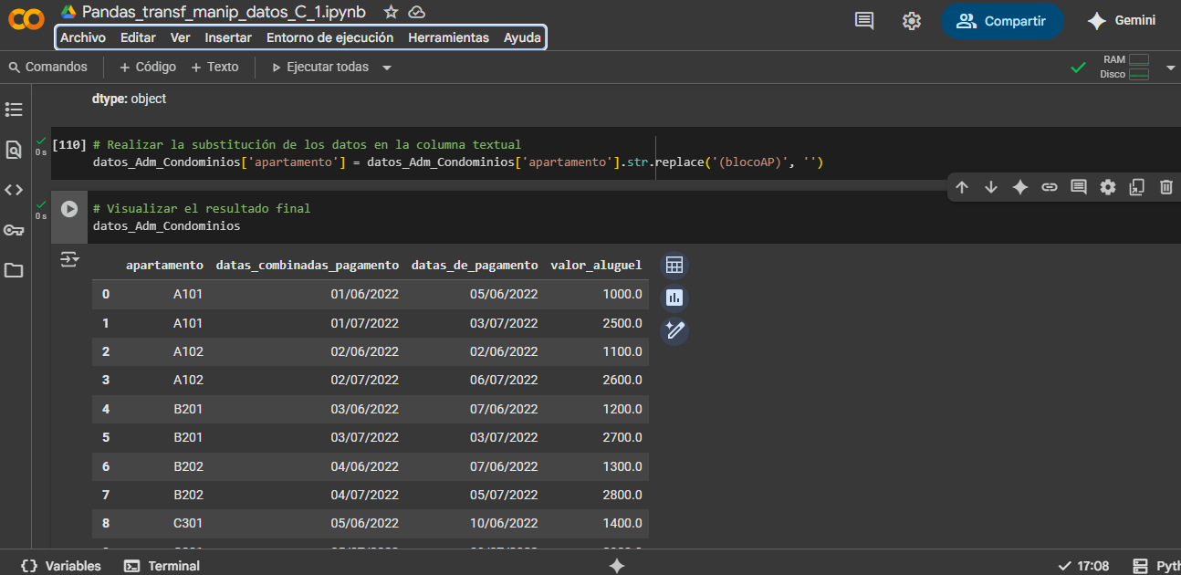
Task: Open the Entorno de ejecución menu
Action: coord(329,37)
